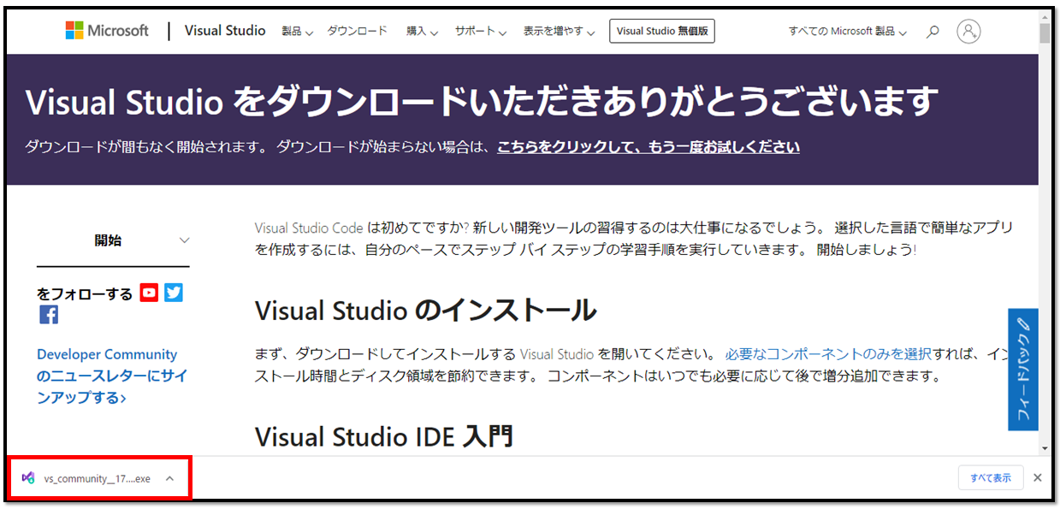Open the YouTube follow icon
Viewport: 1060px width, 509px height.
point(149,293)
